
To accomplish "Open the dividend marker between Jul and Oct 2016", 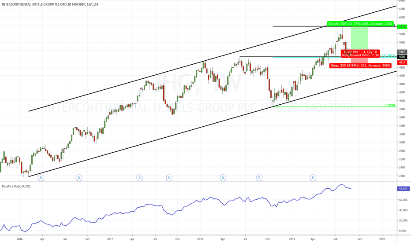I will [x=79, y=178].
